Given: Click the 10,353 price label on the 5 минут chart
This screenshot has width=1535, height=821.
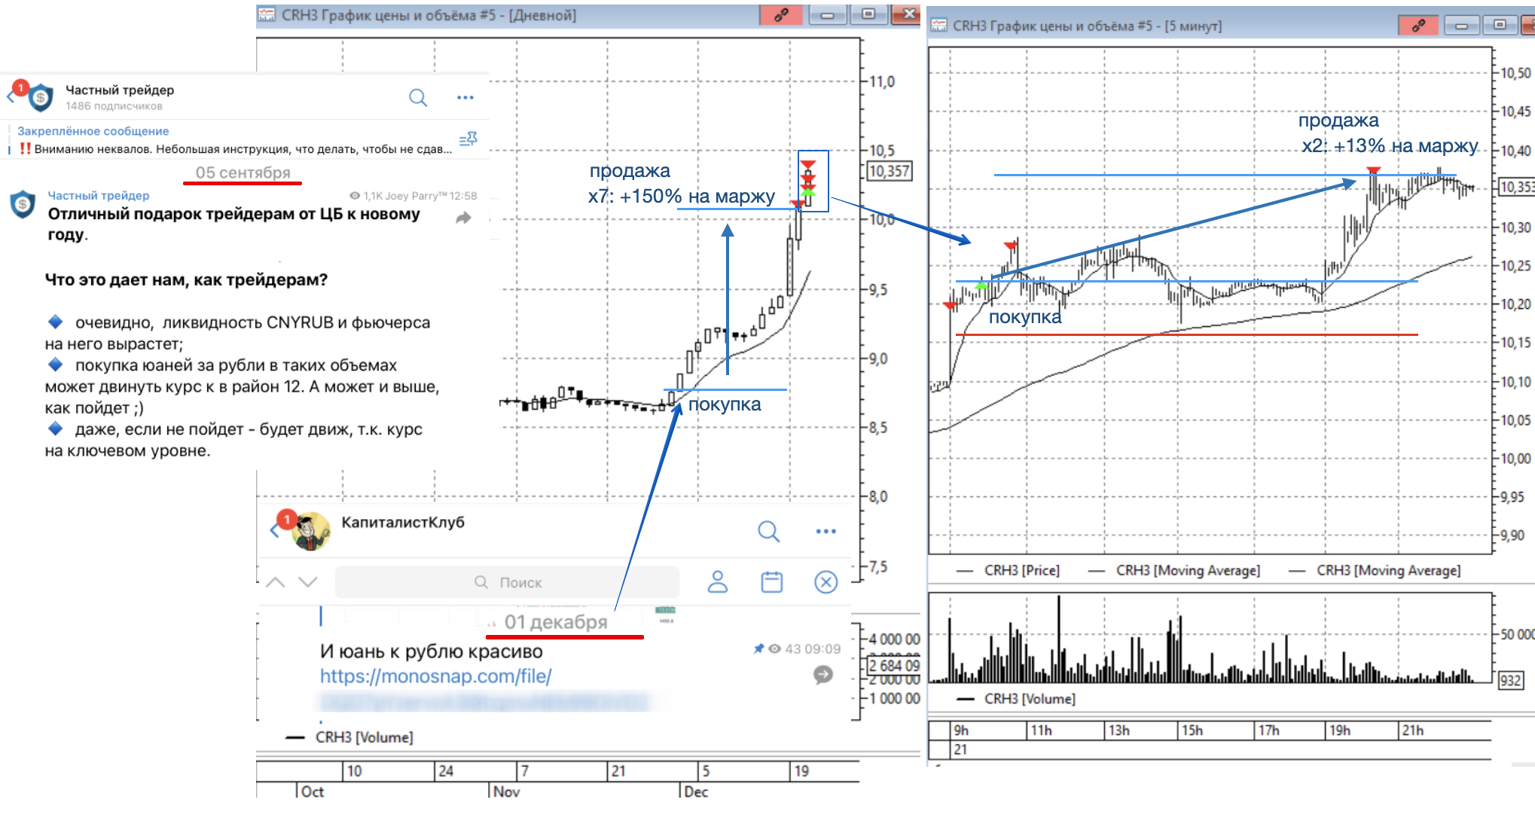Looking at the screenshot, I should 1516,187.
